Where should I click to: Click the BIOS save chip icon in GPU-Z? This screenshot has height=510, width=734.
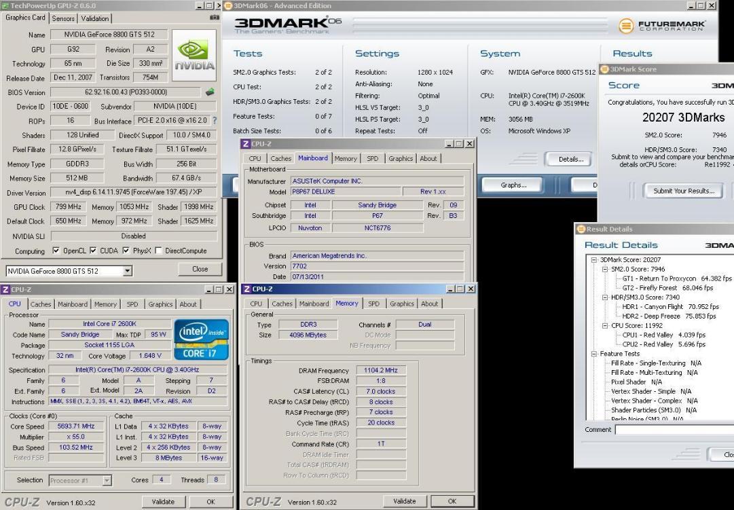(210, 92)
